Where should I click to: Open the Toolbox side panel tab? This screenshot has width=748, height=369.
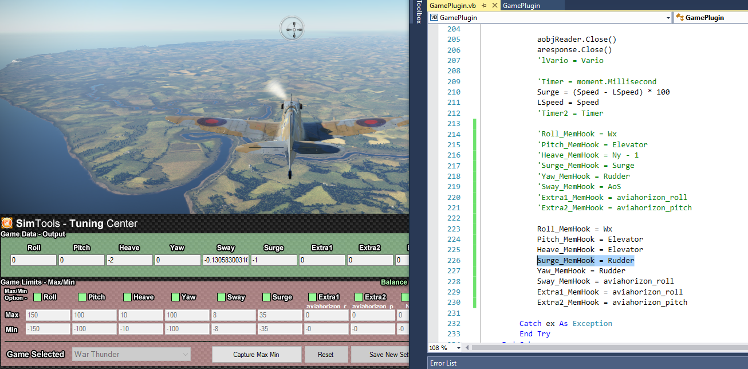[419, 12]
